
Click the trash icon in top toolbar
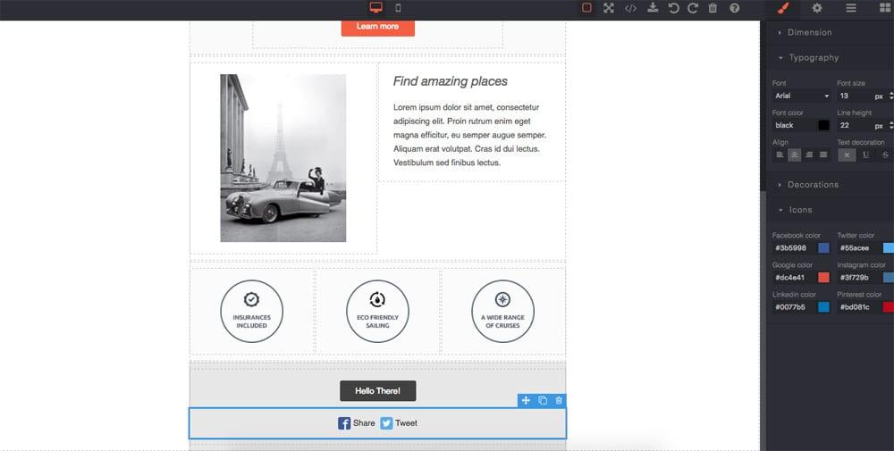(x=713, y=8)
